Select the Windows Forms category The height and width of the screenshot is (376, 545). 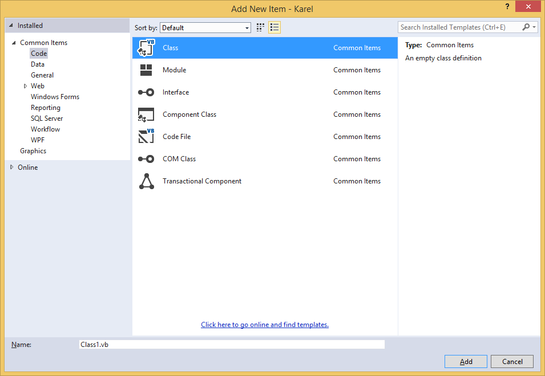point(55,96)
